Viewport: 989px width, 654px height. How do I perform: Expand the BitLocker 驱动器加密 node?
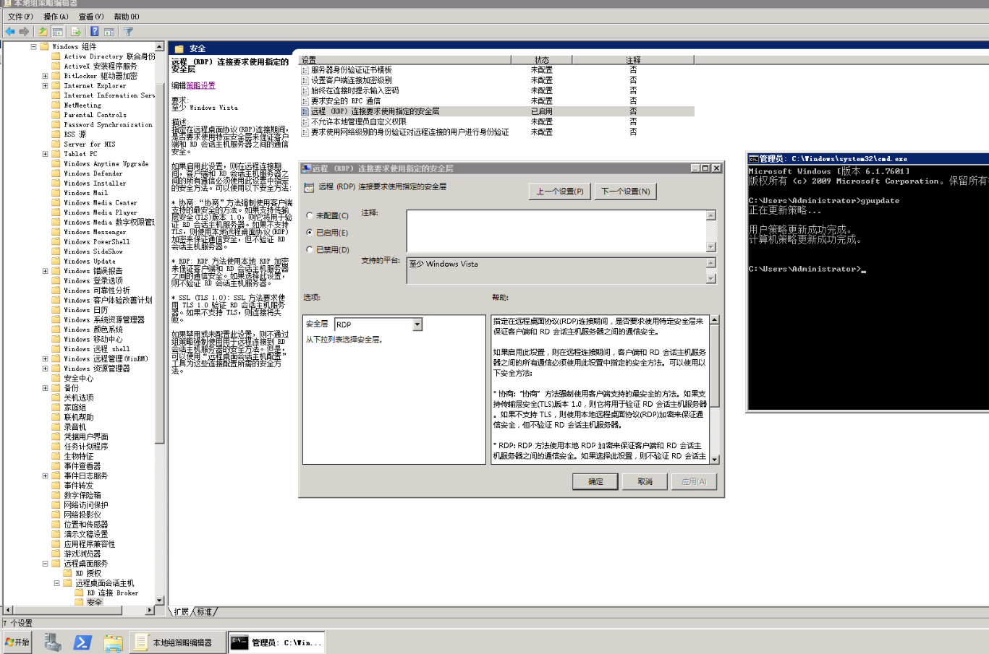click(x=45, y=76)
